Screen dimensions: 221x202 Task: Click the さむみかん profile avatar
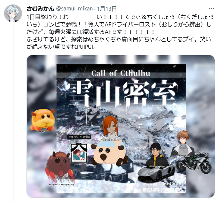click(13, 13)
